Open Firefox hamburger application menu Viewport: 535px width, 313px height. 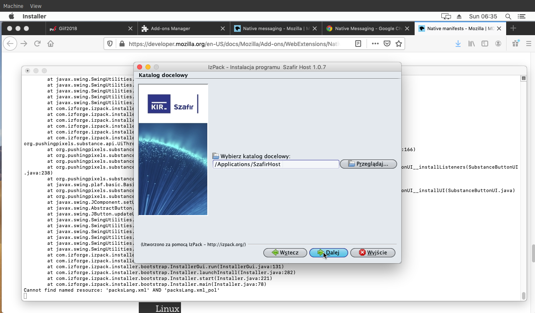[x=528, y=44]
